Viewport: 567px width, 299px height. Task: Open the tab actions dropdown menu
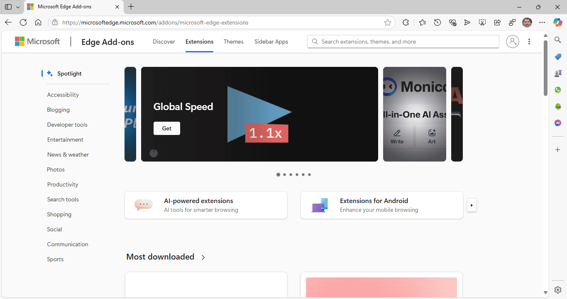(17, 7)
